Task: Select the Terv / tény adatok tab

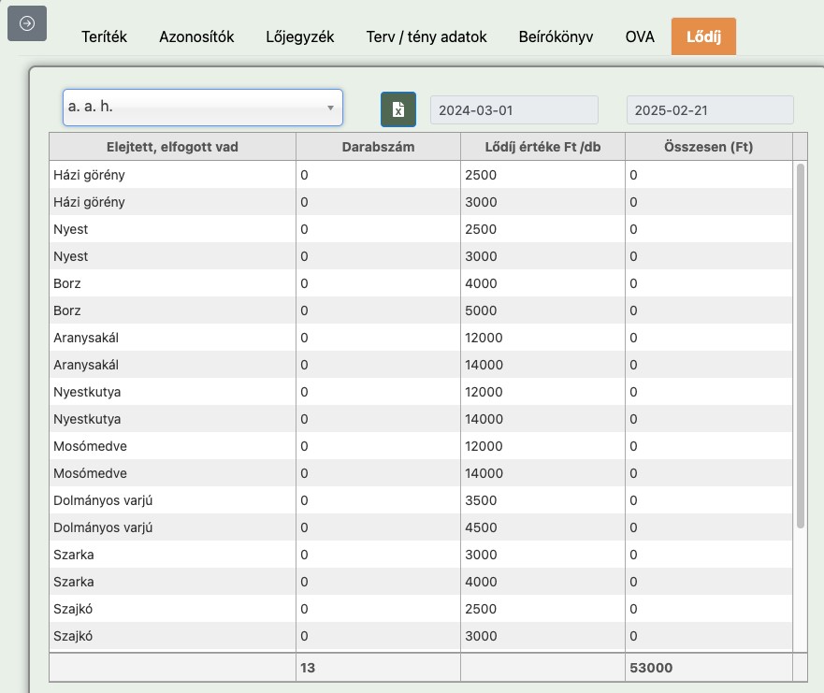Action: [x=426, y=37]
